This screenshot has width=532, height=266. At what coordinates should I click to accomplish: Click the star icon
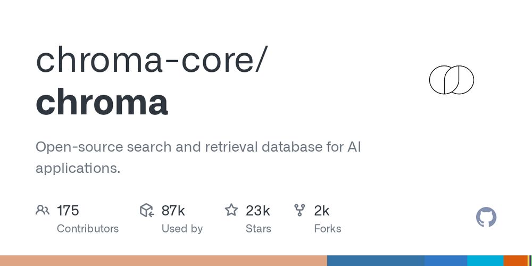click(x=231, y=210)
